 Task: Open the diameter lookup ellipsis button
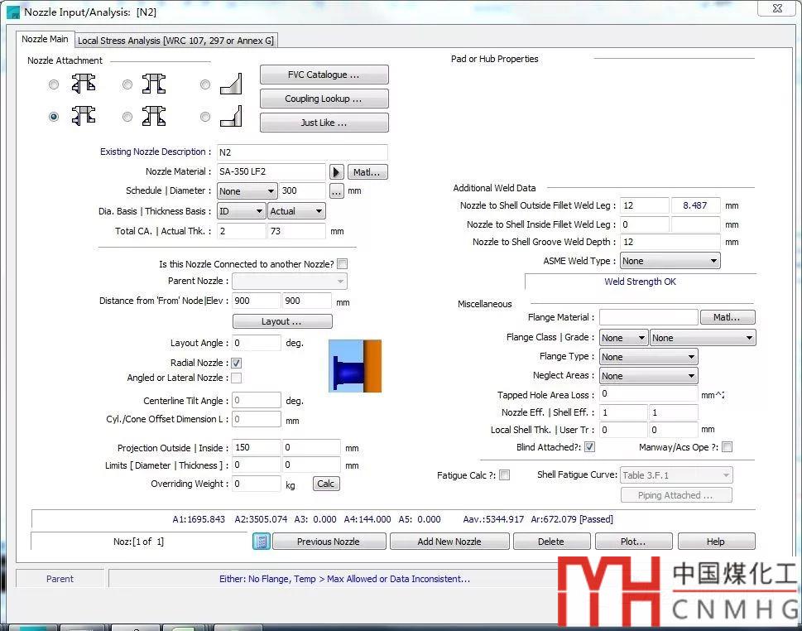pos(336,191)
